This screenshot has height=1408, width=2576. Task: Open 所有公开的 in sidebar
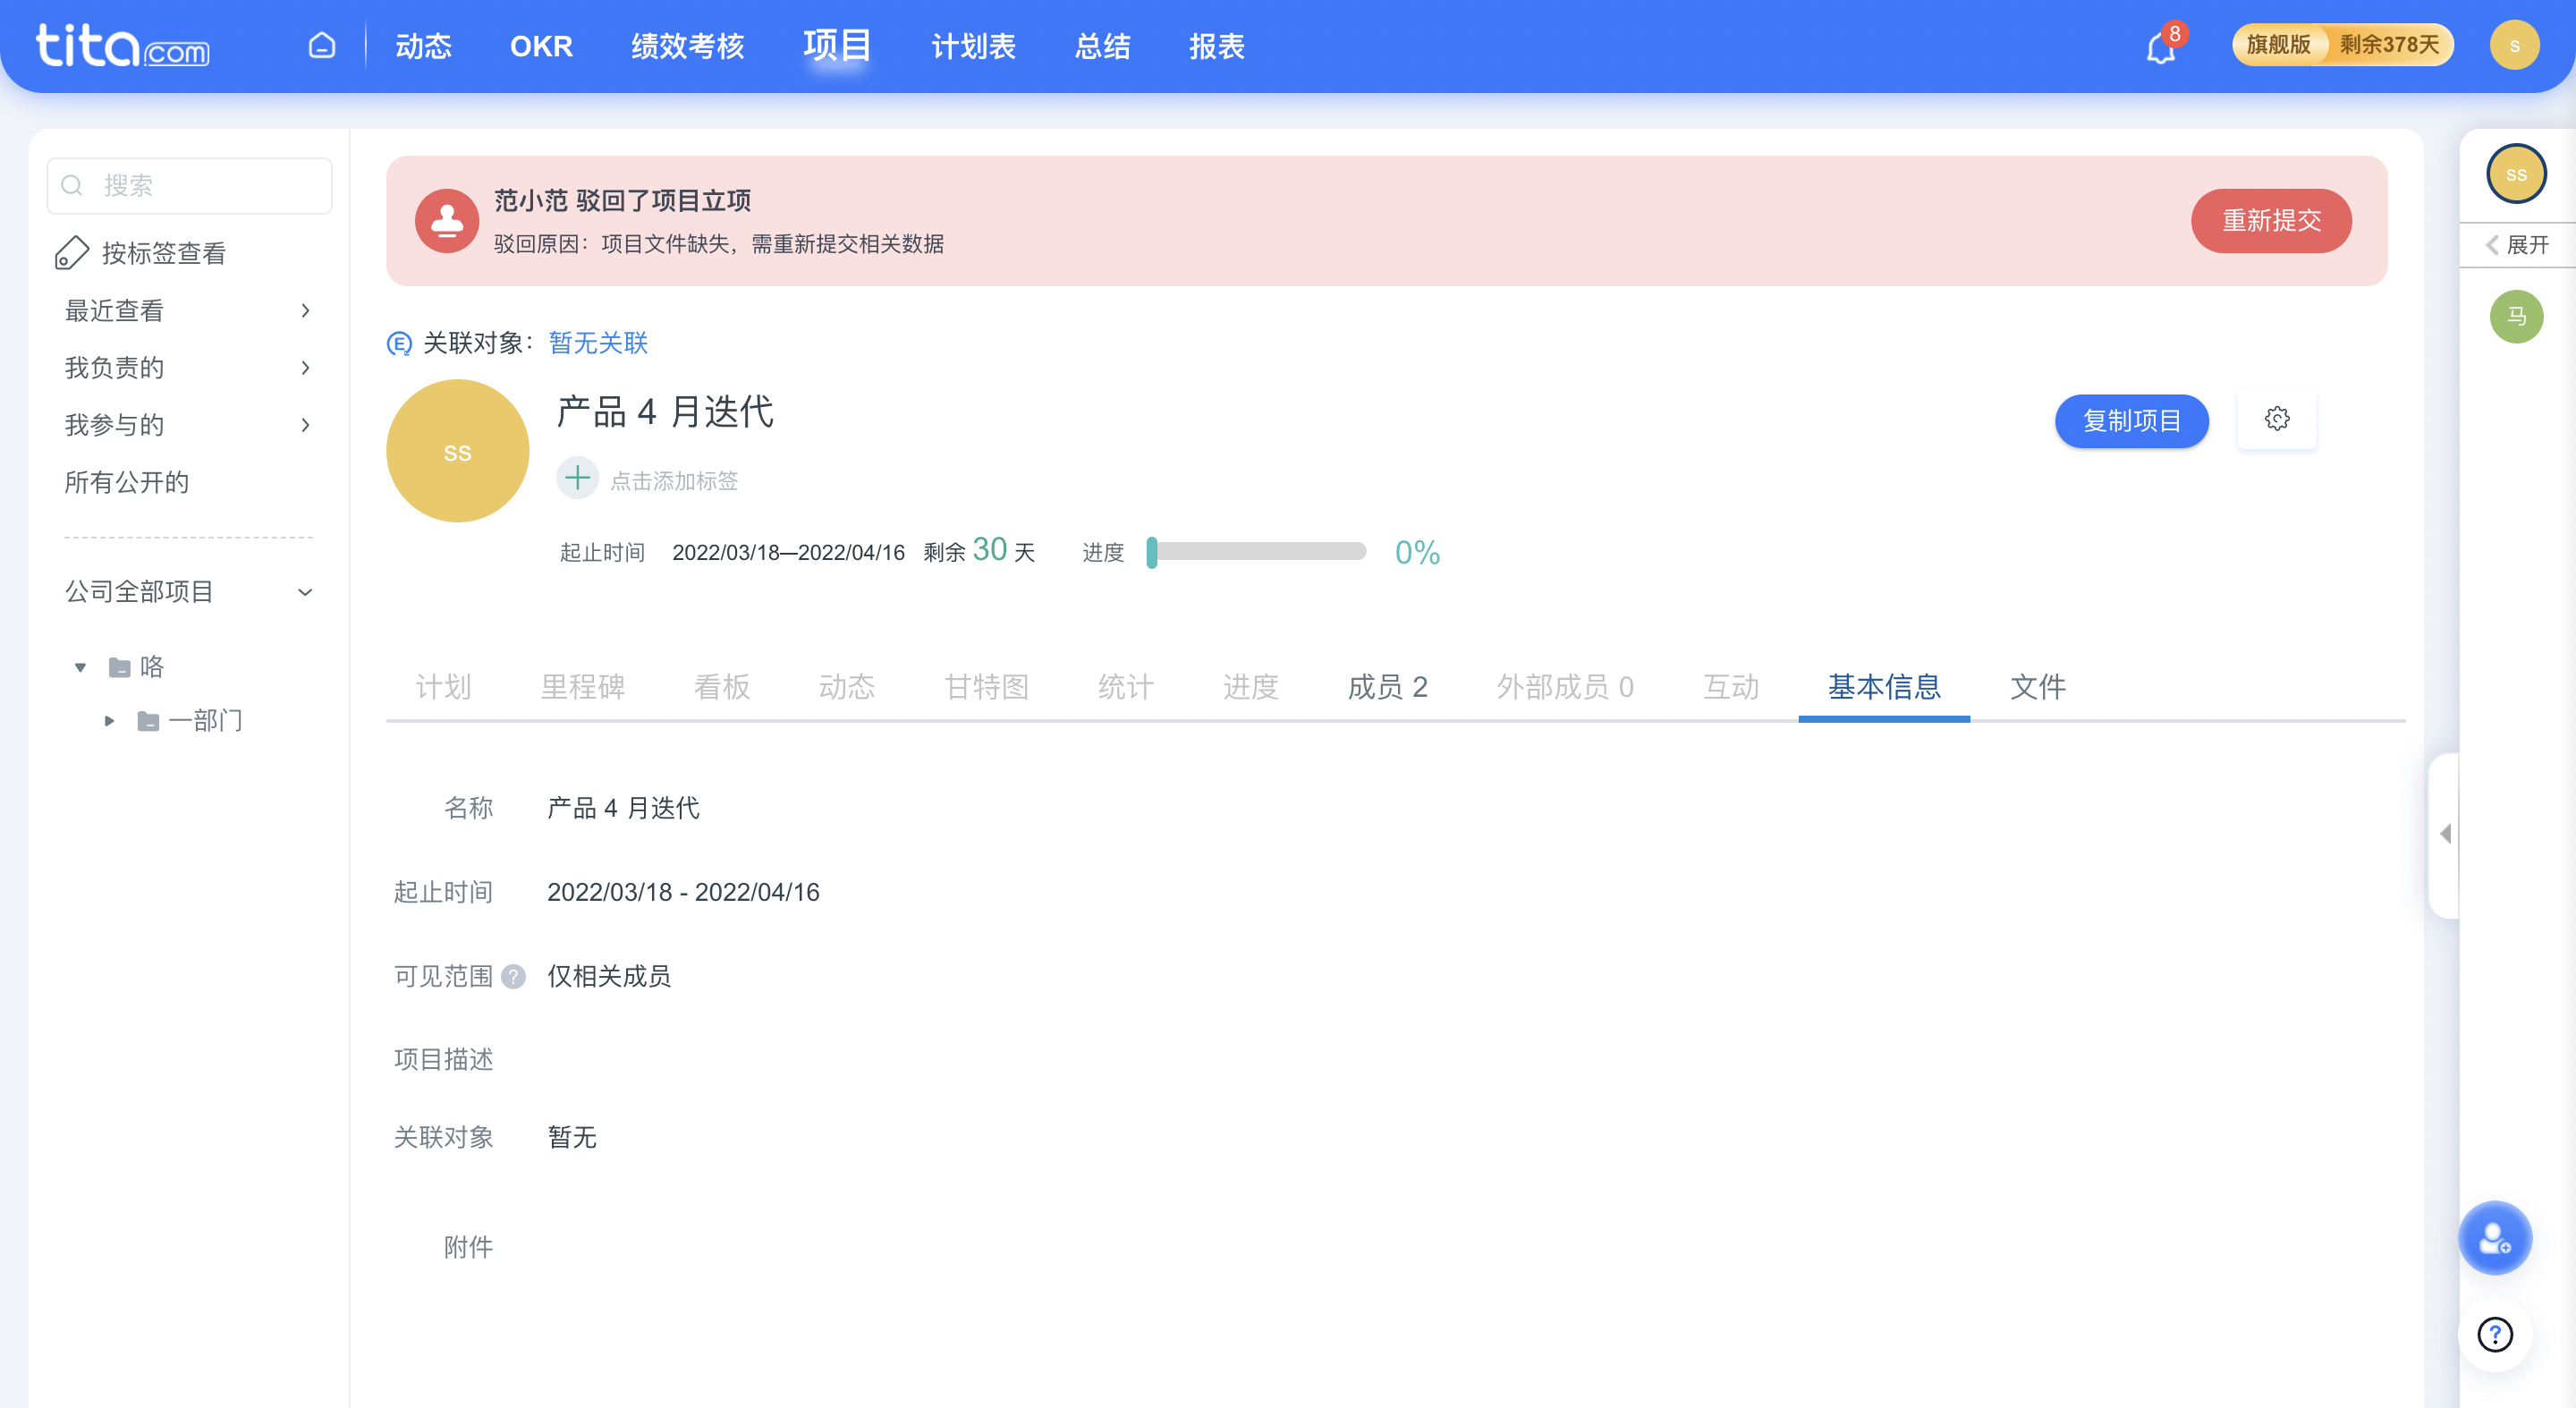click(127, 483)
